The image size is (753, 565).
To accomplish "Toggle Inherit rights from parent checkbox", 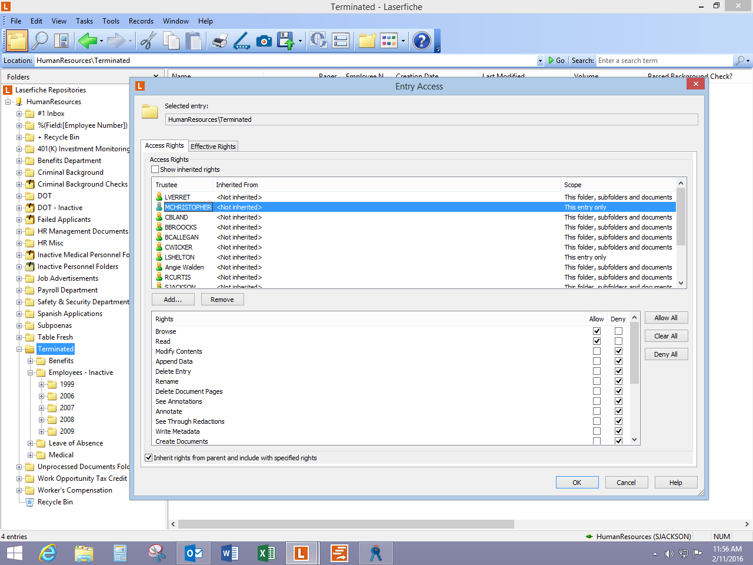I will tap(149, 458).
